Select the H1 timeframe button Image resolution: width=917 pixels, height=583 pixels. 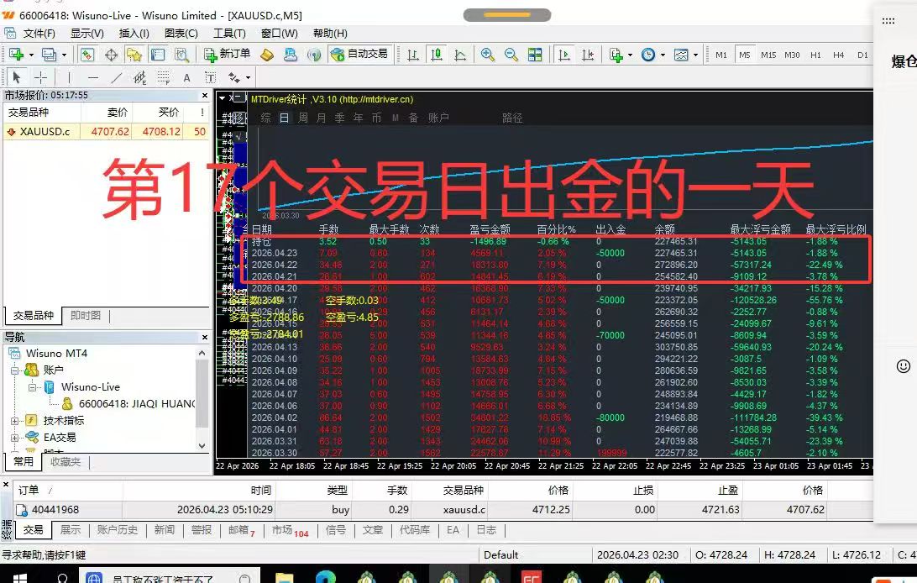coord(816,54)
